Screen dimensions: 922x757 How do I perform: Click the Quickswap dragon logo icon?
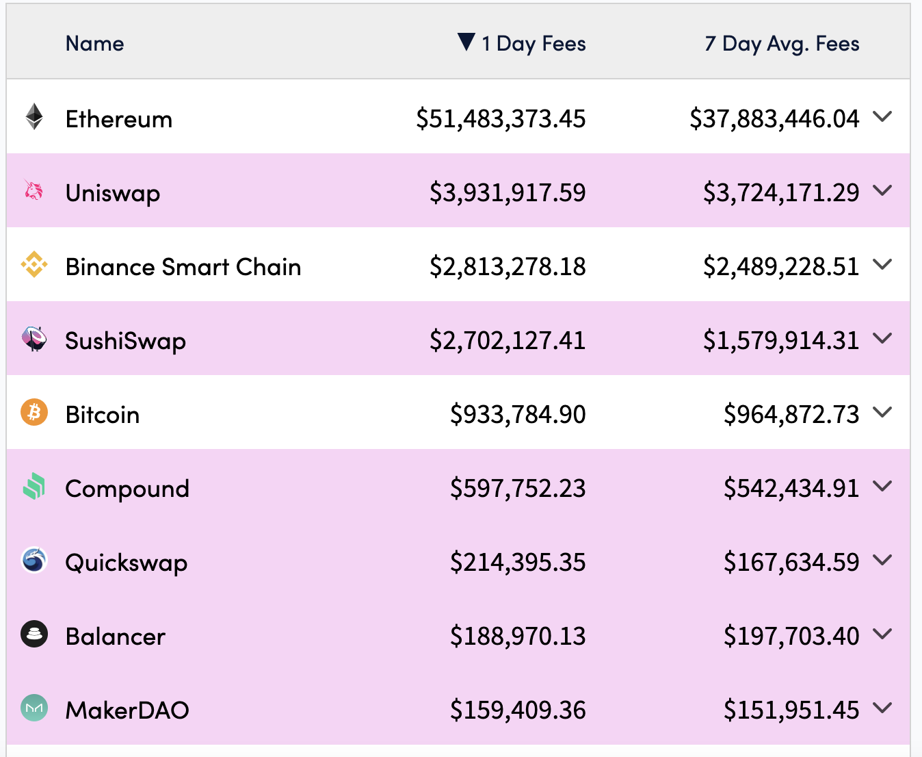(34, 560)
